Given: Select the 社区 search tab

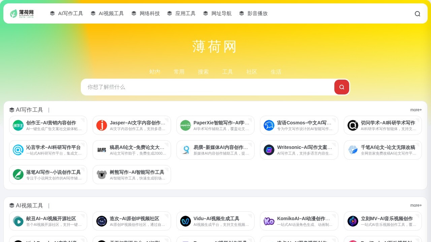Looking at the screenshot, I should pos(252,72).
